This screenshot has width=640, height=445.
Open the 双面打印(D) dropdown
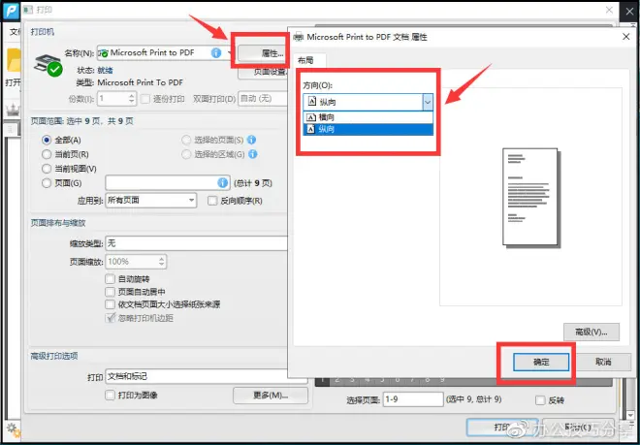coord(263,98)
